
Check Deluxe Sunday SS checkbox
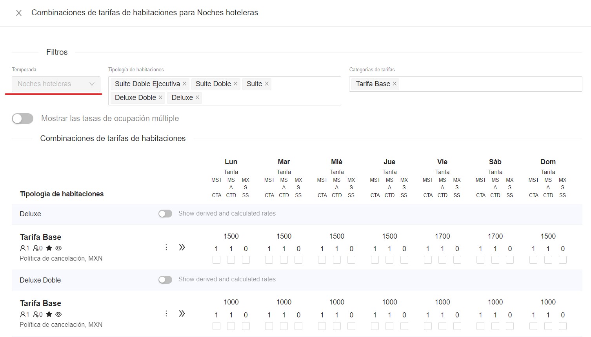563,260
